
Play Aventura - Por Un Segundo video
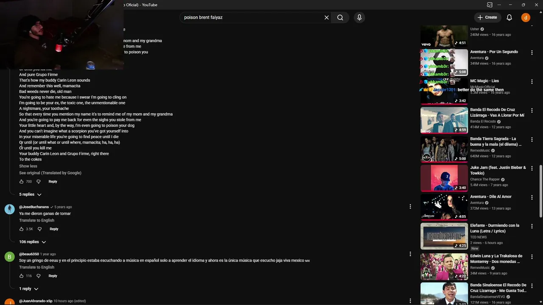(444, 62)
